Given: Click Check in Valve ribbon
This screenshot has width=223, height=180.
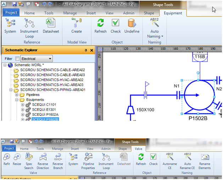Looking at the screenshot, I should click(153, 157).
